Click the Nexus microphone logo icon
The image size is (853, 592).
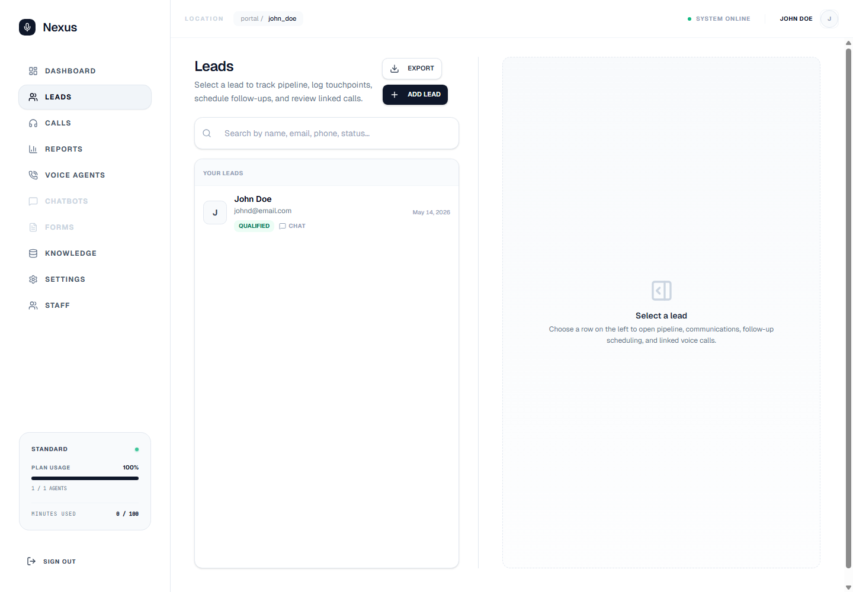click(x=27, y=27)
